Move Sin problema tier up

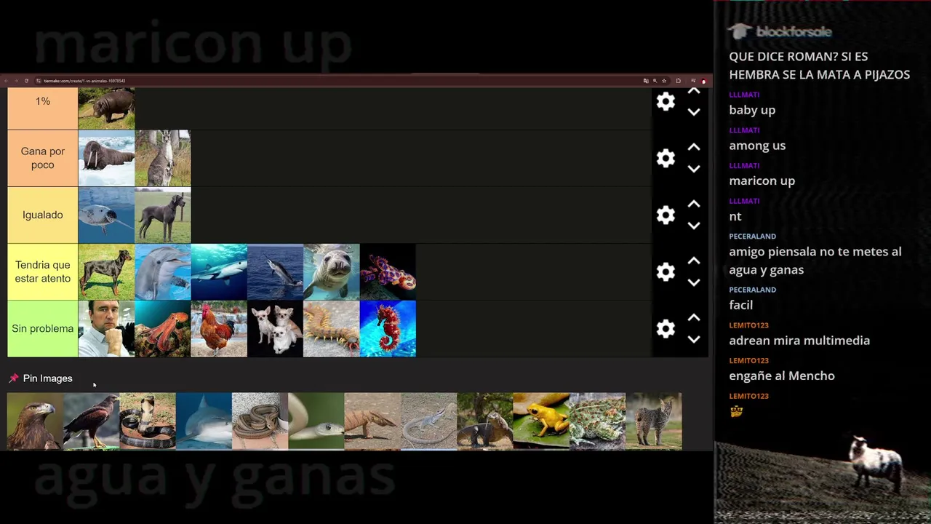coord(694,317)
